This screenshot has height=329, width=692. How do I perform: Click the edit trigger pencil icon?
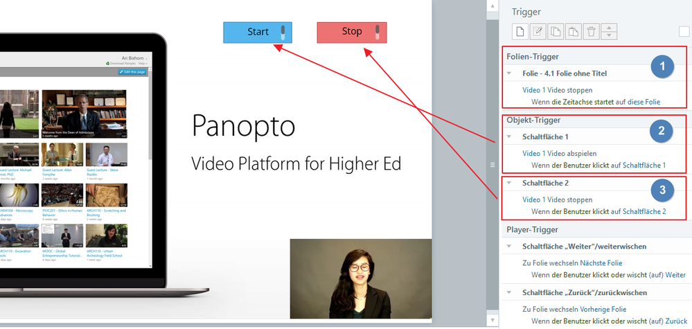click(x=538, y=32)
